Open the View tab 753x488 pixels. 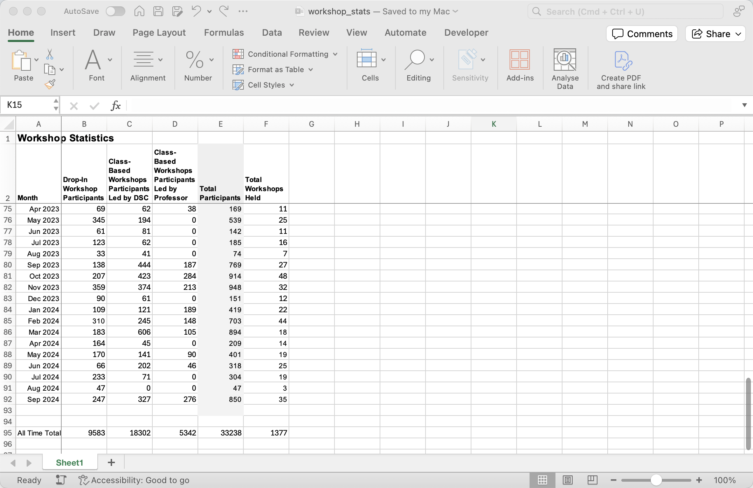[x=357, y=33]
